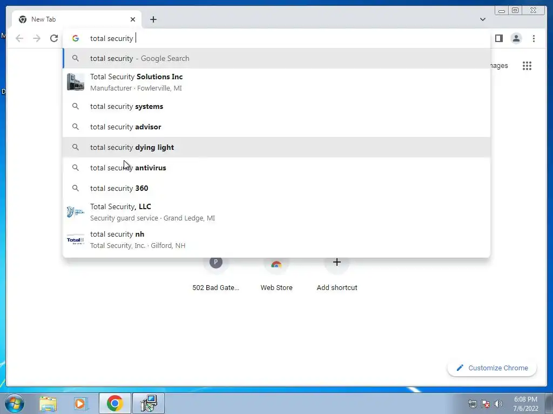Click the Total Security Inc. NH logo thumbnail
Screen dimensions: 553x414
point(76,240)
